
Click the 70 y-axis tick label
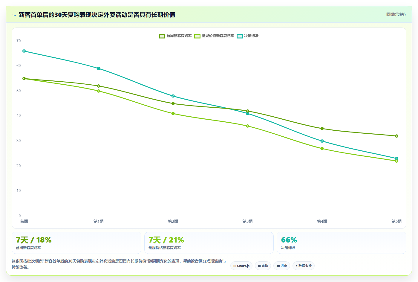point(19,41)
